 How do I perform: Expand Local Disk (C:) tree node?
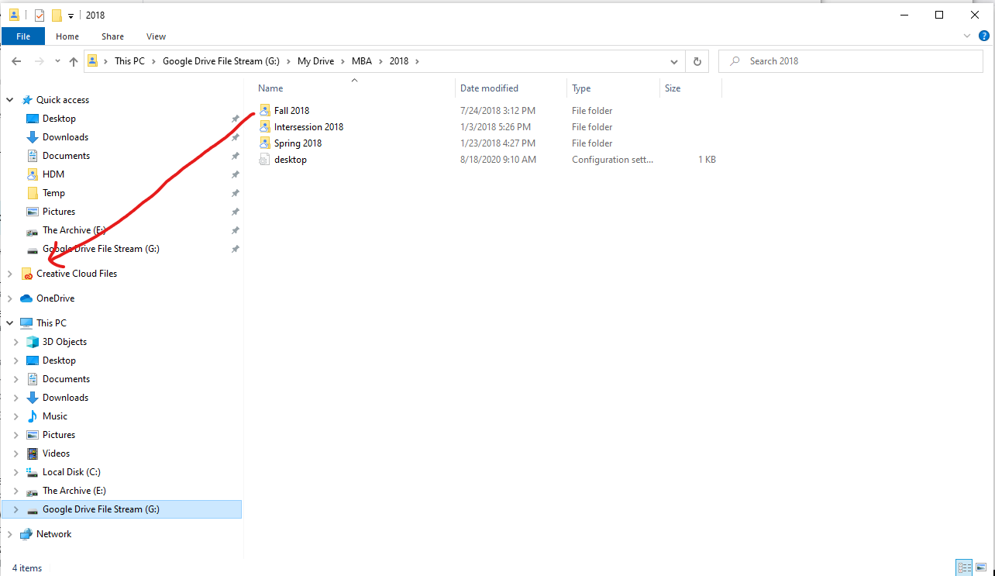[16, 472]
